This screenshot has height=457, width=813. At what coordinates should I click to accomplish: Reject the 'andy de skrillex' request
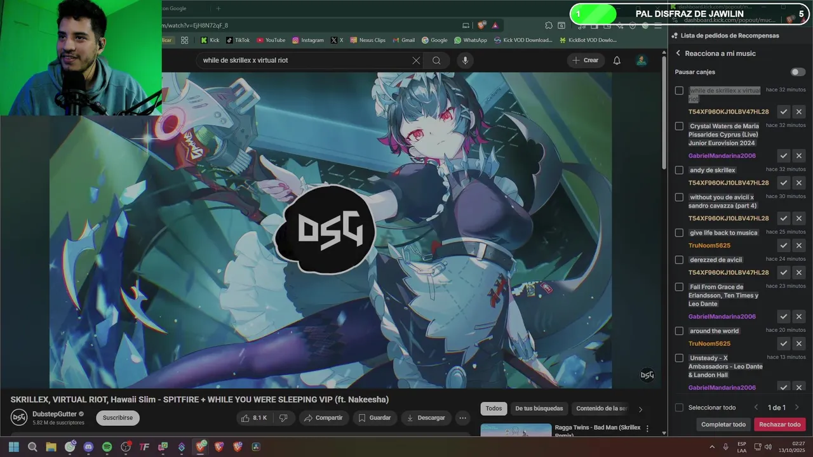tap(799, 183)
